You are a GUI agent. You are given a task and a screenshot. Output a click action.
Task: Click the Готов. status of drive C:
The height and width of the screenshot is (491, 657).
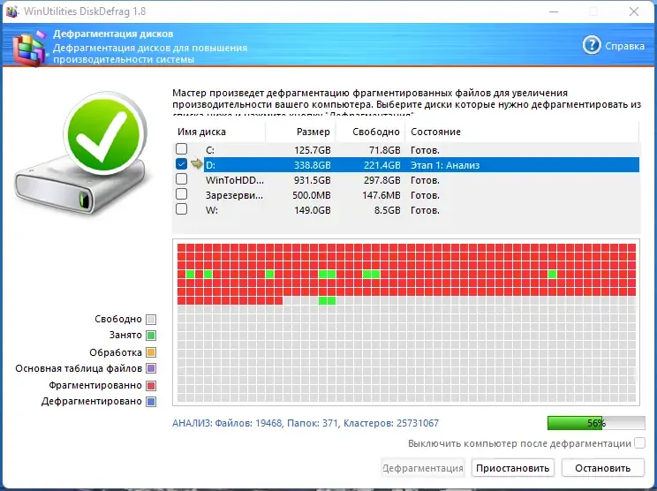tap(425, 150)
